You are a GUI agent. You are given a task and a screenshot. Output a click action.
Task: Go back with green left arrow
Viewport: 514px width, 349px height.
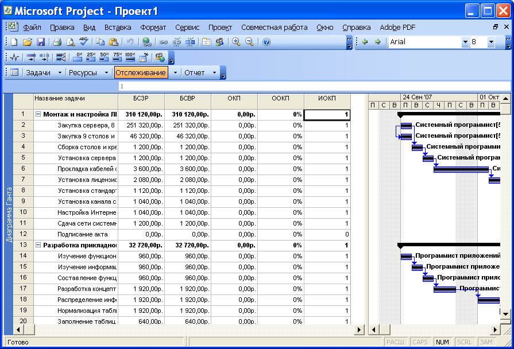365,42
